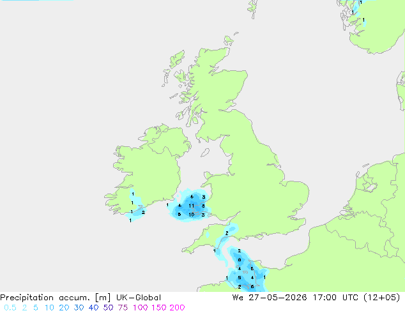Click the 'Precipitation accum. [m]' title
405x313 pixels.
click(56, 298)
